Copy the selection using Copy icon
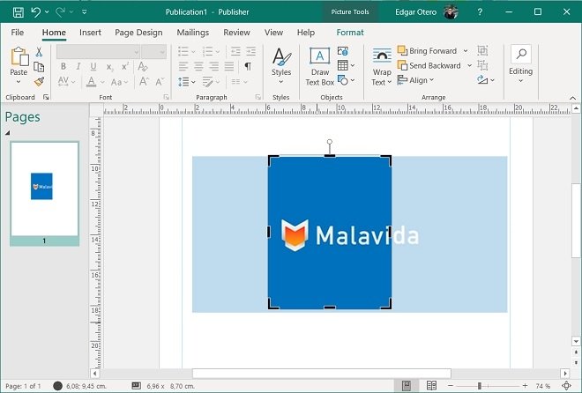This screenshot has width=582, height=393. 39,67
